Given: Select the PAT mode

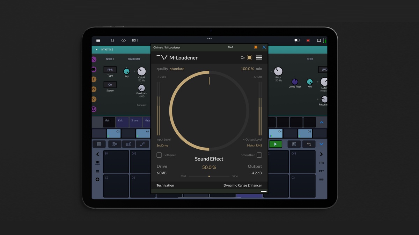Looking at the screenshot, I should tap(322, 171).
